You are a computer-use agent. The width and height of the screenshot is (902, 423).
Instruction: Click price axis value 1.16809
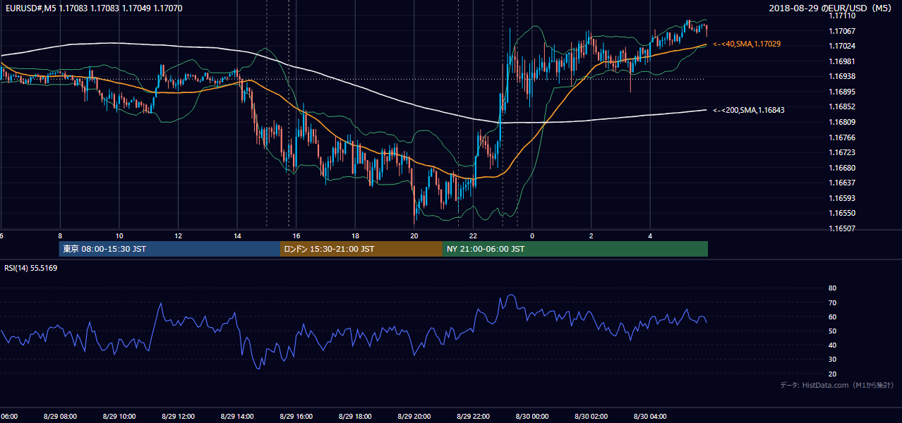[843, 122]
